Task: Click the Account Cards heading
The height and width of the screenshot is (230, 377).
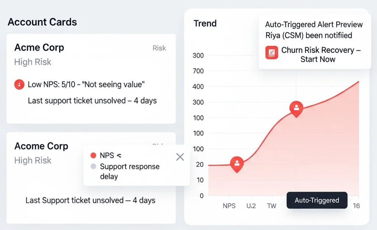Action: pos(42,22)
